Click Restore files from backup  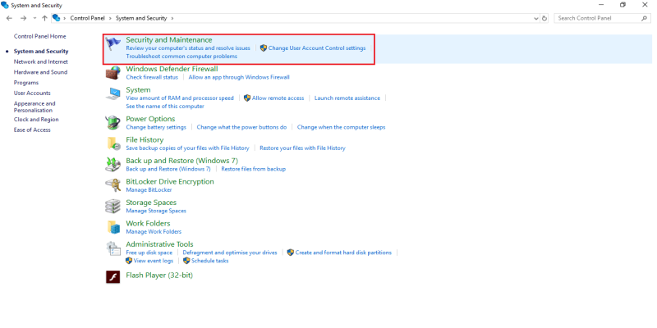(x=254, y=169)
